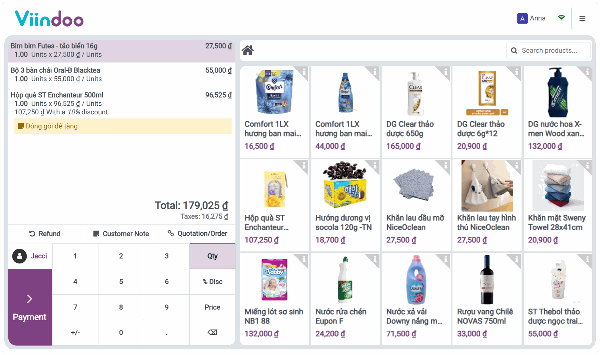Click the backspace key on the numpad

[212, 332]
